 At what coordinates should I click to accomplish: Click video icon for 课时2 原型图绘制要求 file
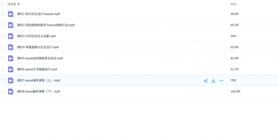pyautogui.click(x=11, y=25)
